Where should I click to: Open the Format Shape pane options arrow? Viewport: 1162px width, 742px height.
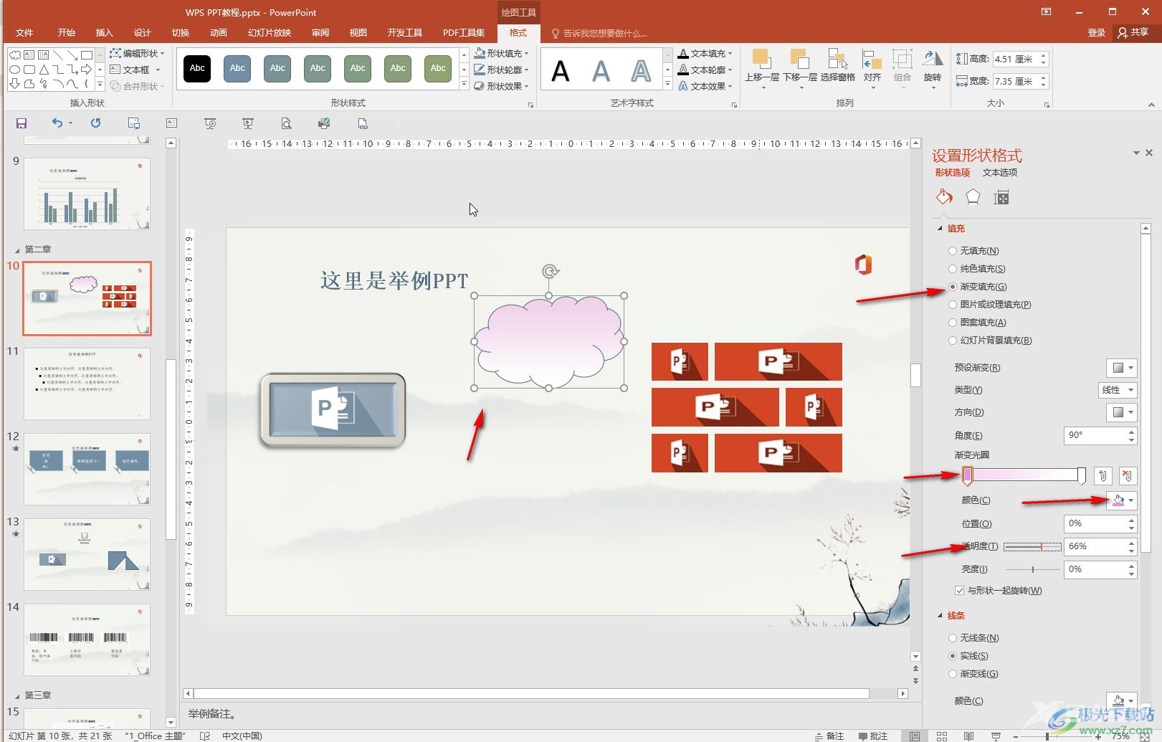tap(1136, 153)
